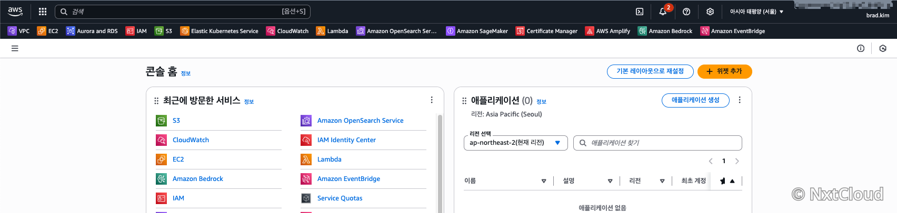Open Amazon Bedrock from the favorites bar
This screenshot has height=213, width=897.
click(665, 31)
